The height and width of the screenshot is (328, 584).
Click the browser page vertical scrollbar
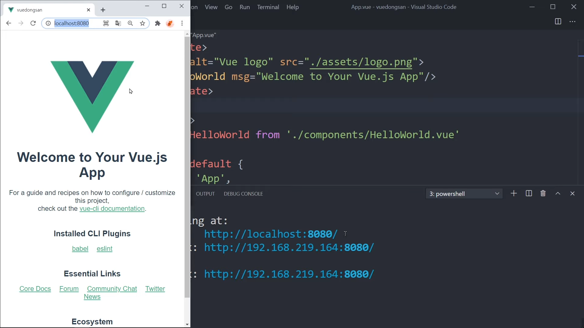187,167
